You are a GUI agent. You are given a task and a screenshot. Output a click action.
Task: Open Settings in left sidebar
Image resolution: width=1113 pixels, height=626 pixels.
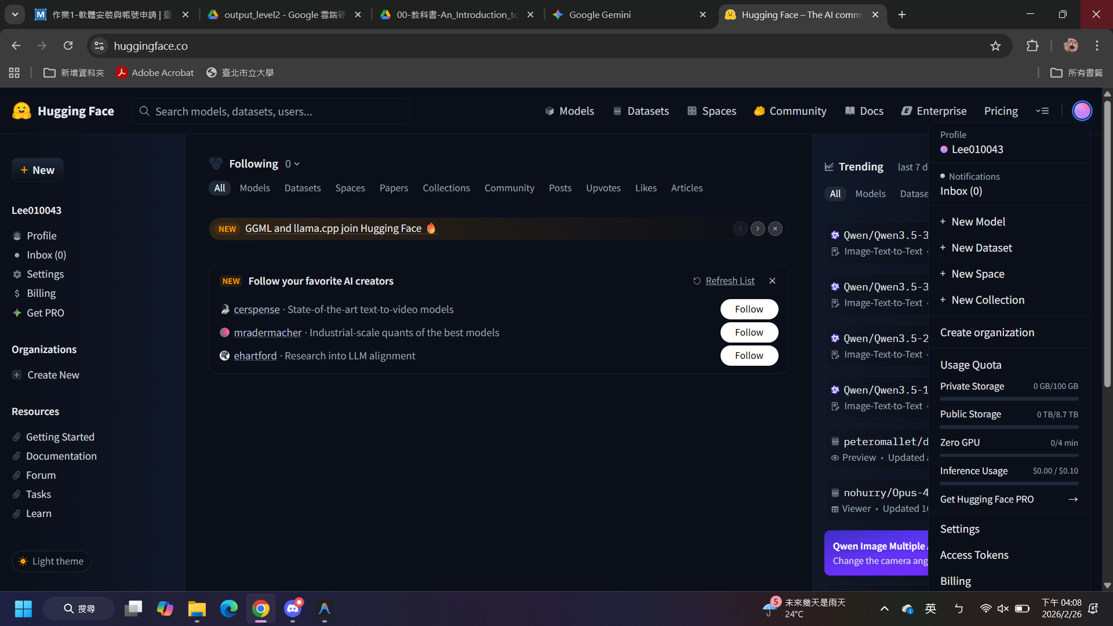point(38,274)
